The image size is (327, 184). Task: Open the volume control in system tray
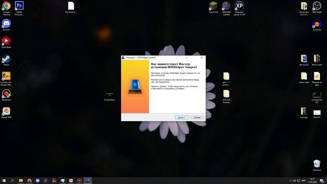point(294,180)
